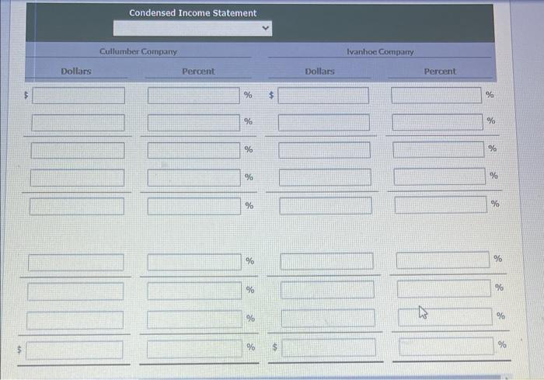The width and height of the screenshot is (544, 380).
Task: Select second-row Cullumber Dollars input
Action: click(78, 123)
